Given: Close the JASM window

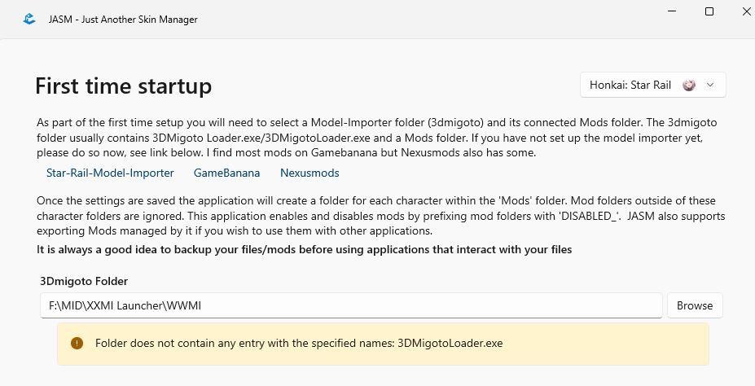Looking at the screenshot, I should (x=747, y=11).
